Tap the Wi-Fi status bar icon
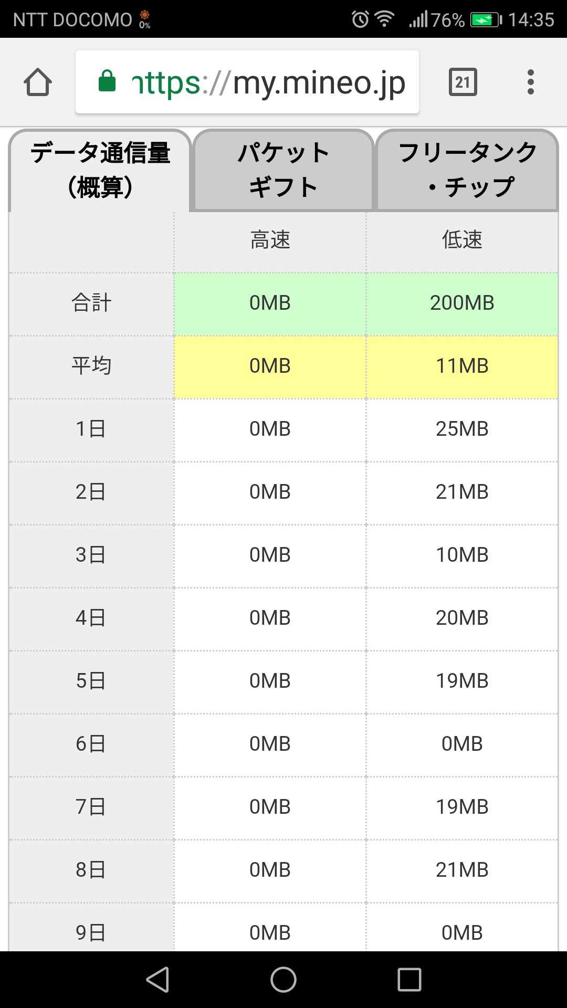Viewport: 567px width, 1008px height. click(x=385, y=19)
